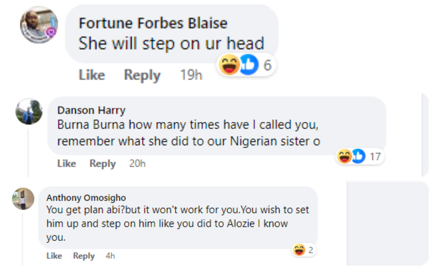Like Fortune Forbes Blaise's comment
This screenshot has width=433, height=270.
tap(92, 75)
